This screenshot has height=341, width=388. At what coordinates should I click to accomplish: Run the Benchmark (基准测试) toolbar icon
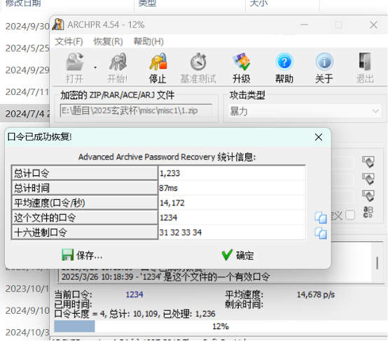(x=198, y=62)
